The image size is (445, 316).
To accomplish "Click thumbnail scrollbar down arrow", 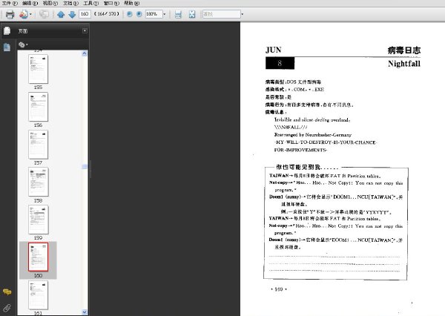I will coord(85,312).
